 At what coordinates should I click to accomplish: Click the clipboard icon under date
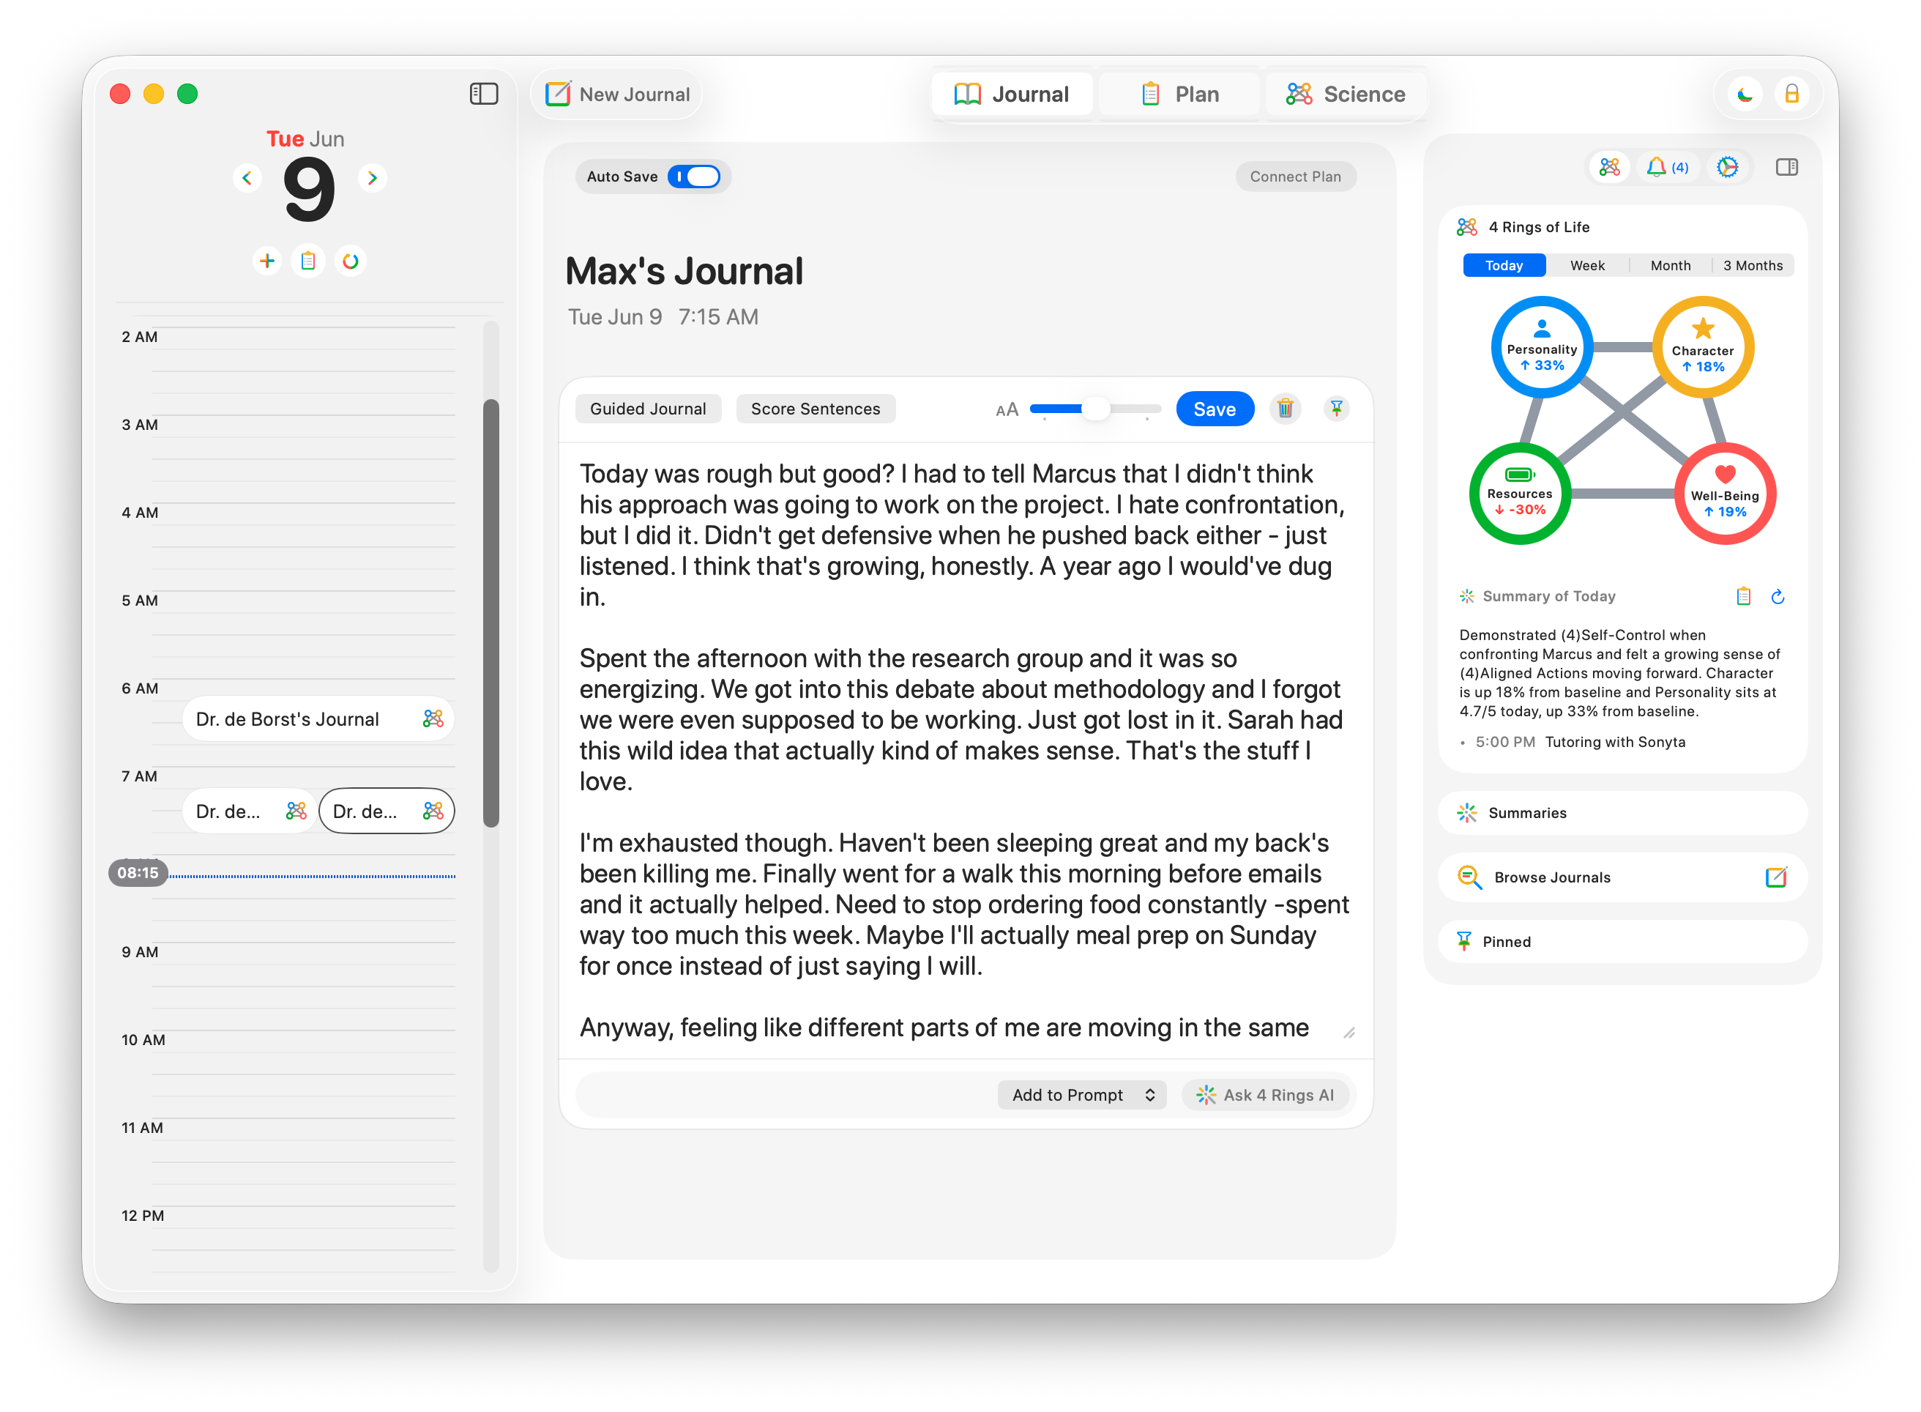[308, 261]
